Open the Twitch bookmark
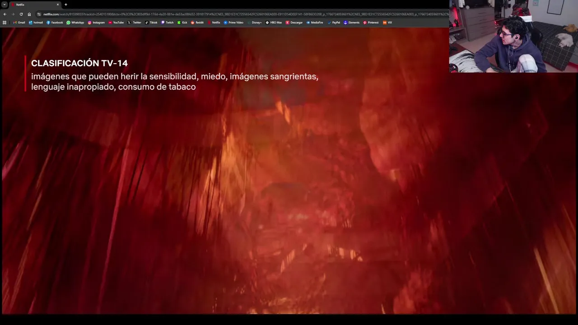Image resolution: width=578 pixels, height=325 pixels. (167, 23)
